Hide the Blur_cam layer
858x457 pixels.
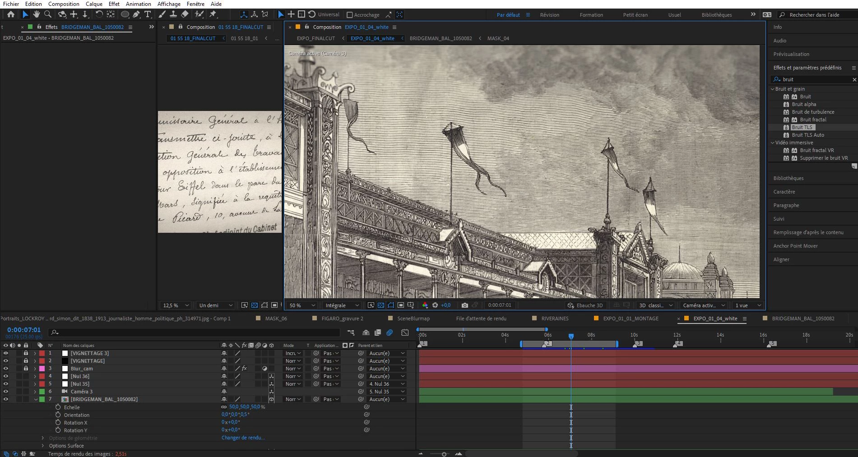(5, 369)
